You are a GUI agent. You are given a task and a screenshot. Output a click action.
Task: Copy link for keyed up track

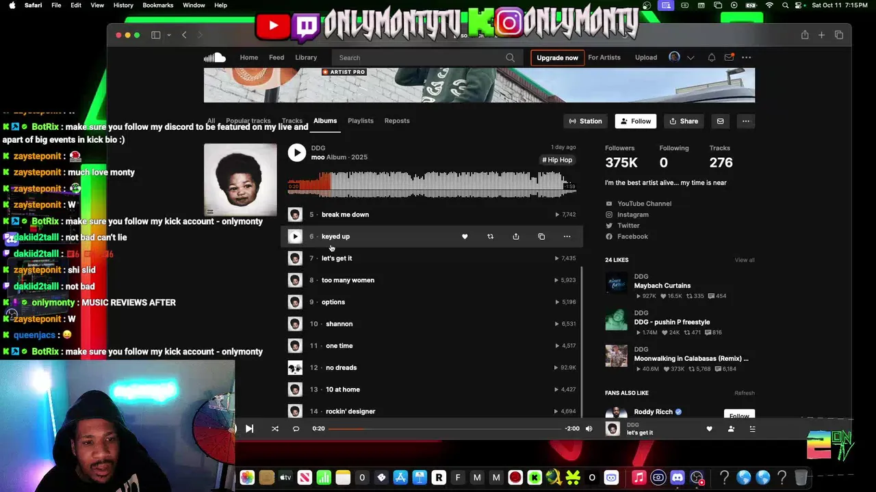pos(541,236)
